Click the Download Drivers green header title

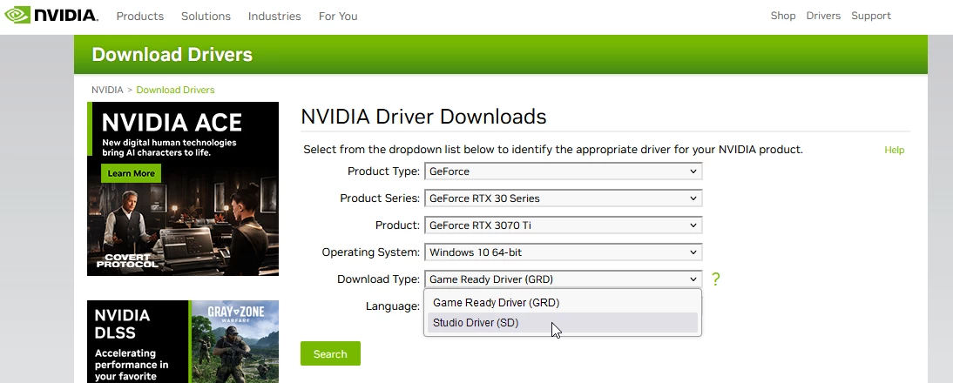point(172,55)
